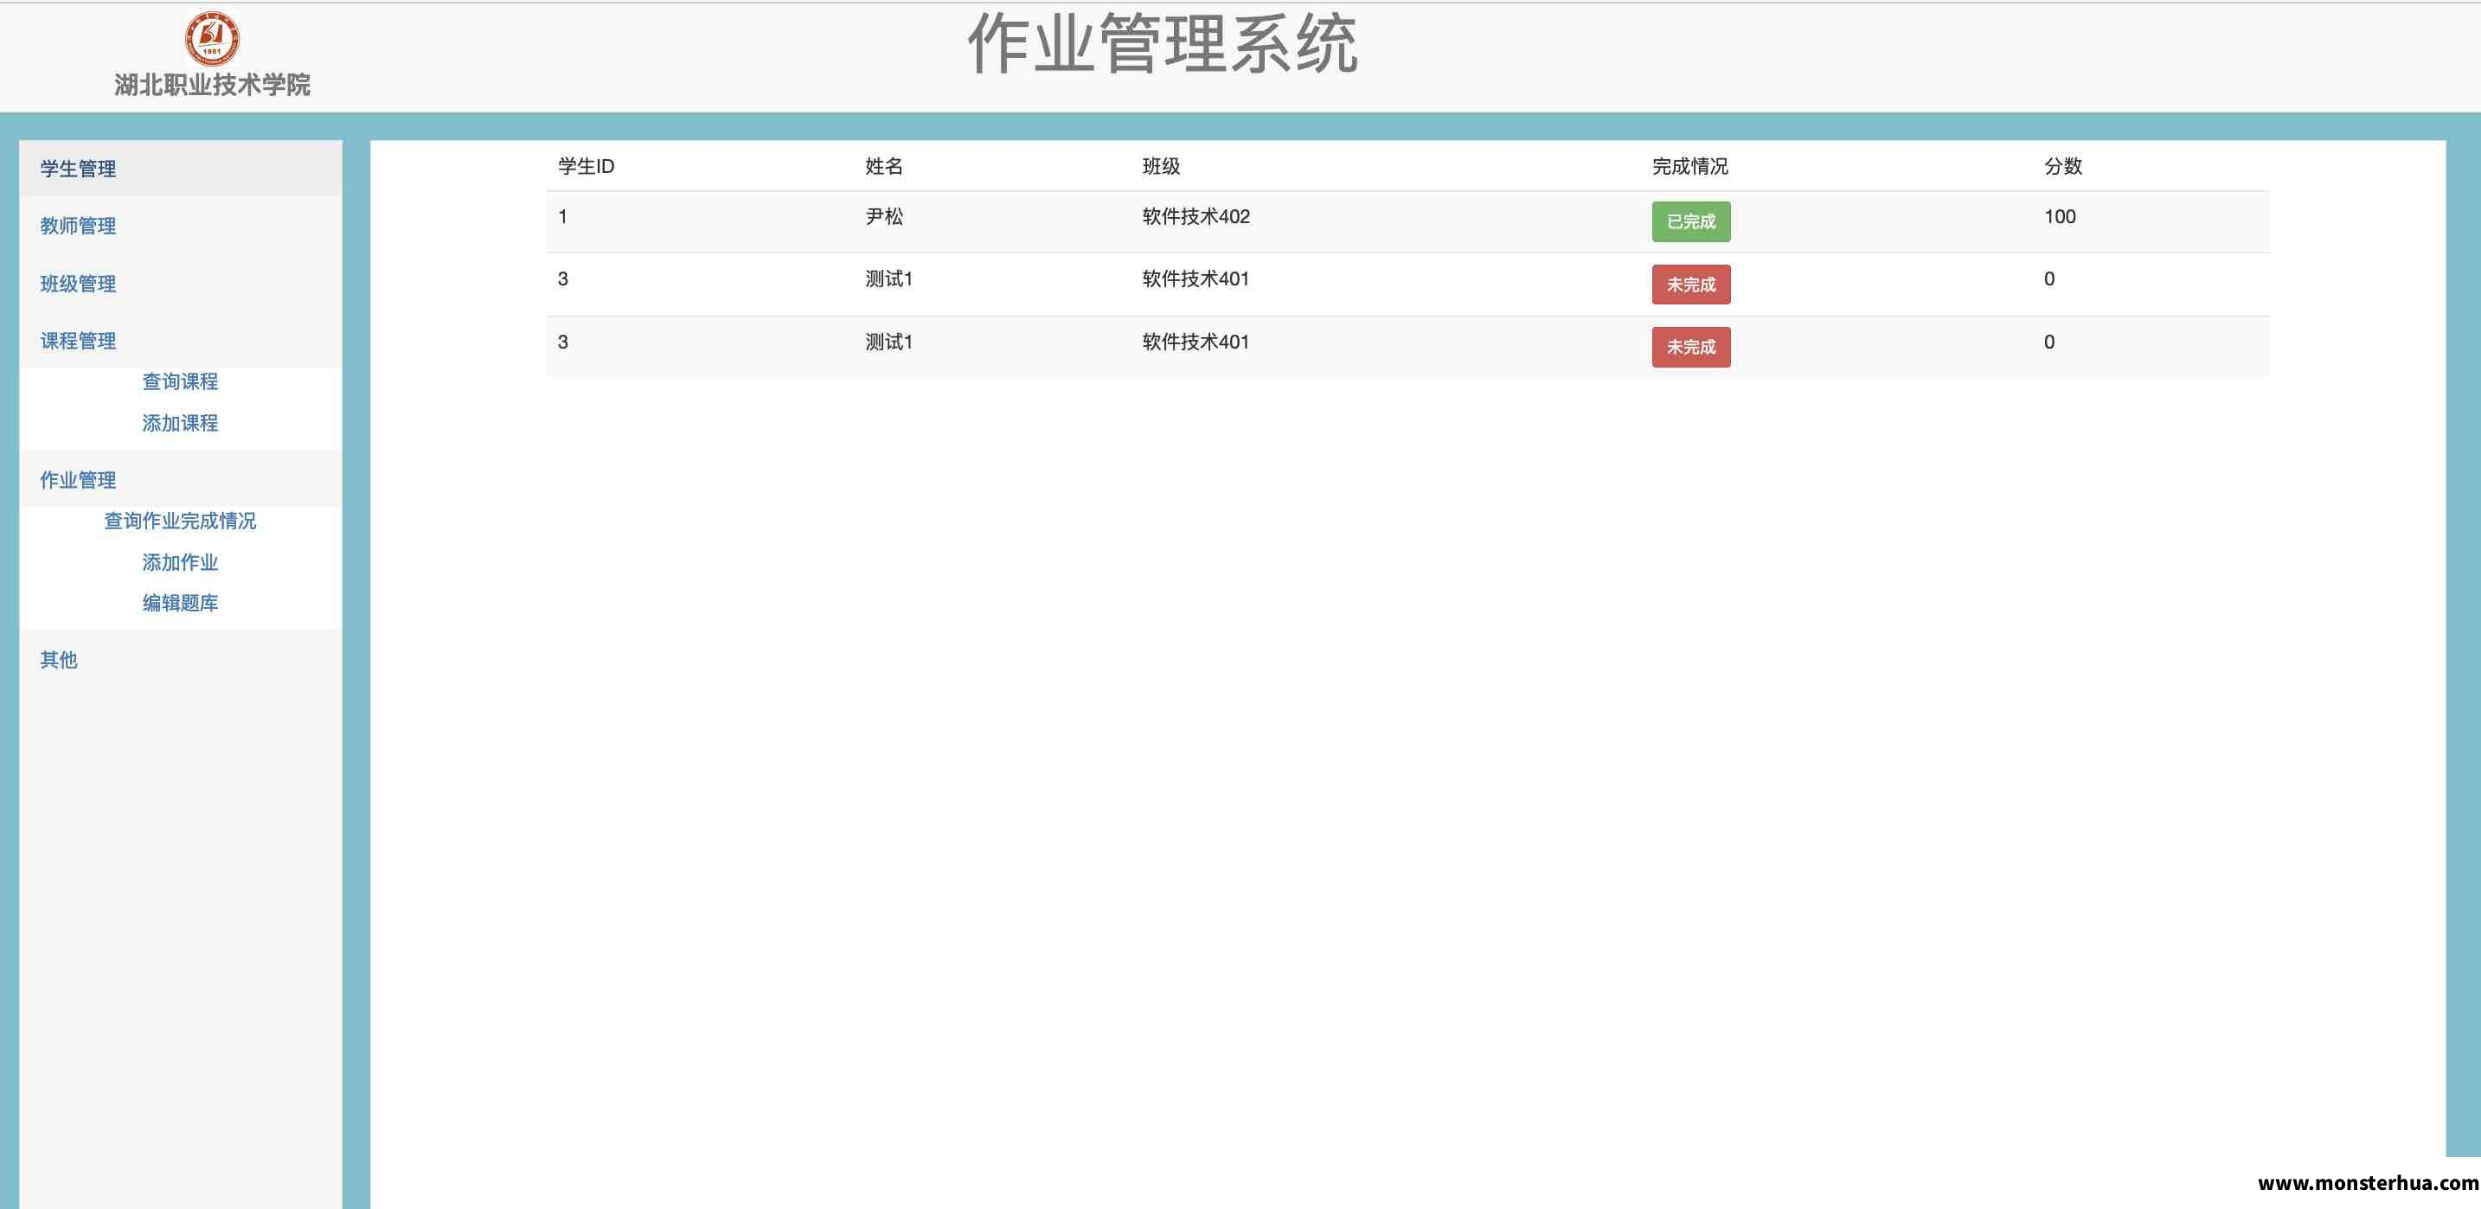Collapse the 作业管理 sidebar section
This screenshot has width=2481, height=1209.
78,479
